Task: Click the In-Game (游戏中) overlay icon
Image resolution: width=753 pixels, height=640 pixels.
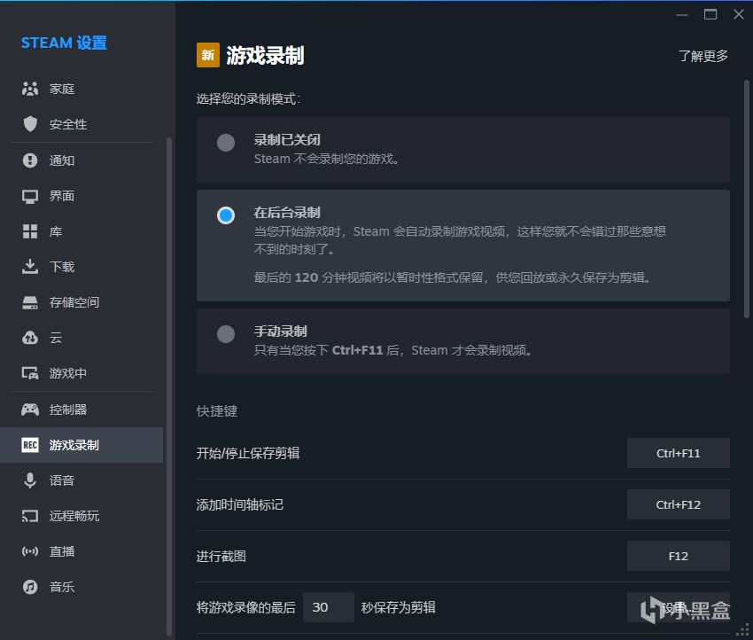Action: click(x=30, y=373)
